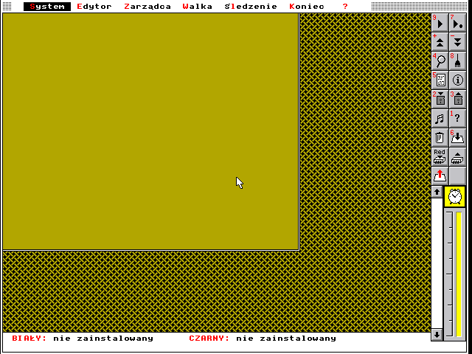
Task: Click the yellow vertical gauge bar
Action: [x=459, y=273]
